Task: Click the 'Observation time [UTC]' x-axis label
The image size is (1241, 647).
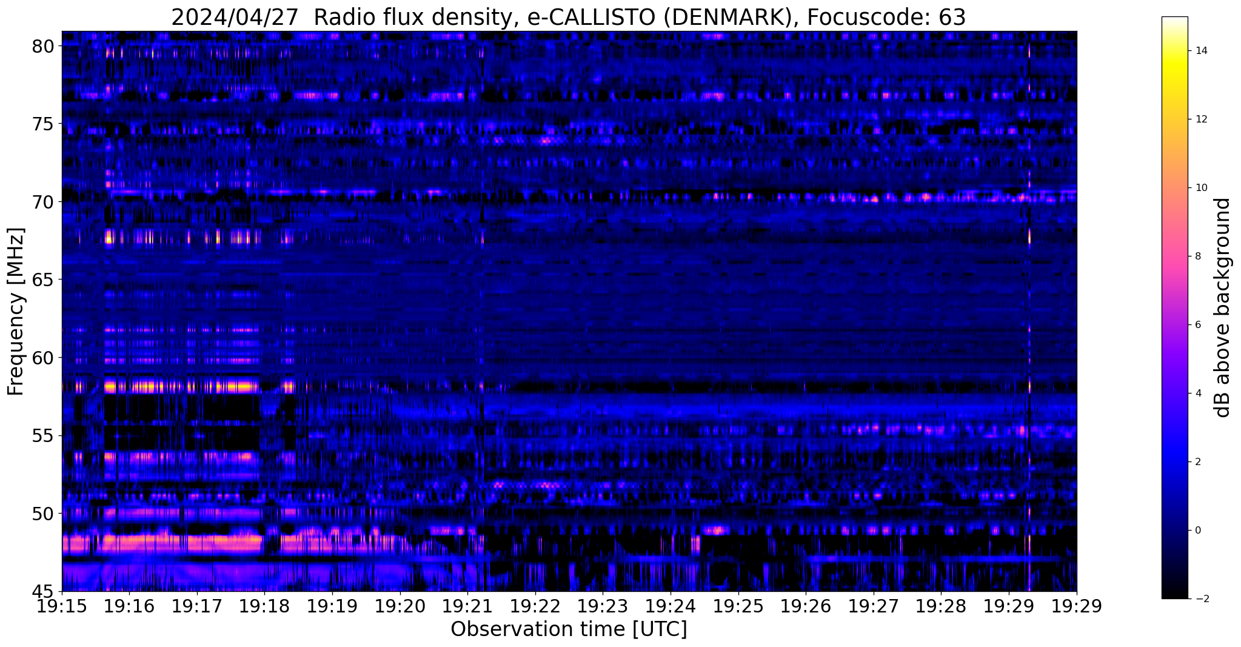Action: point(569,629)
